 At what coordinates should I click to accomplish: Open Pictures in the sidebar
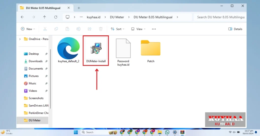point(34,76)
